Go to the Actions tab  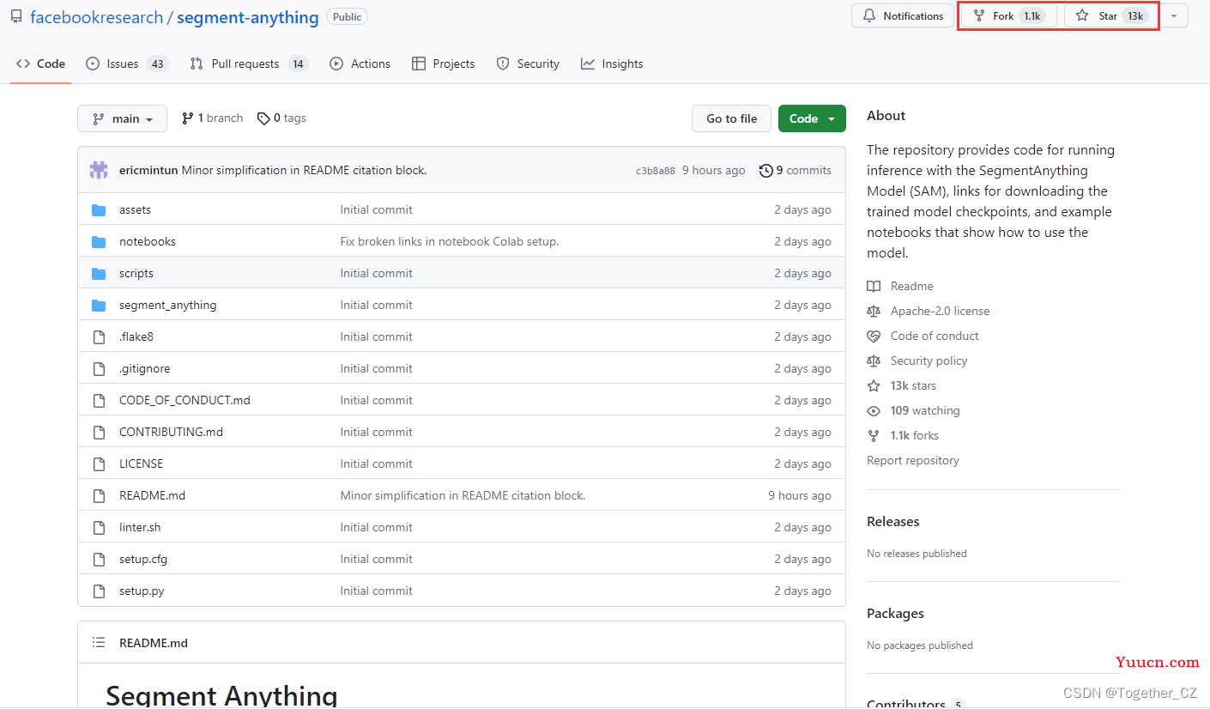click(360, 64)
